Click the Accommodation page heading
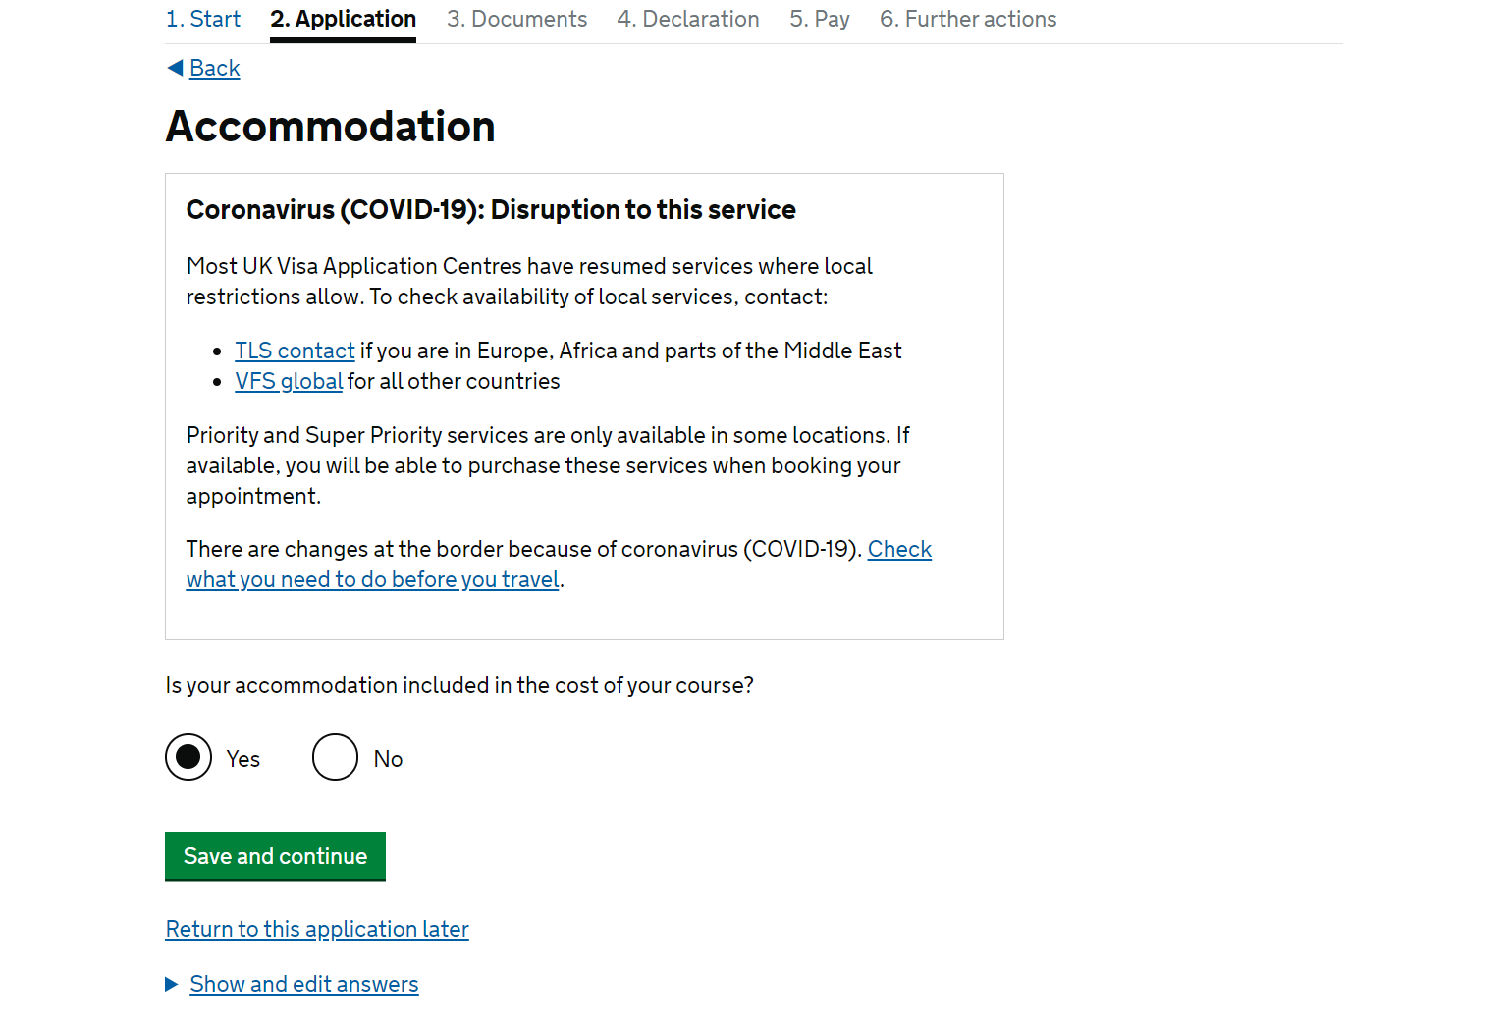The width and height of the screenshot is (1508, 1026). click(331, 127)
